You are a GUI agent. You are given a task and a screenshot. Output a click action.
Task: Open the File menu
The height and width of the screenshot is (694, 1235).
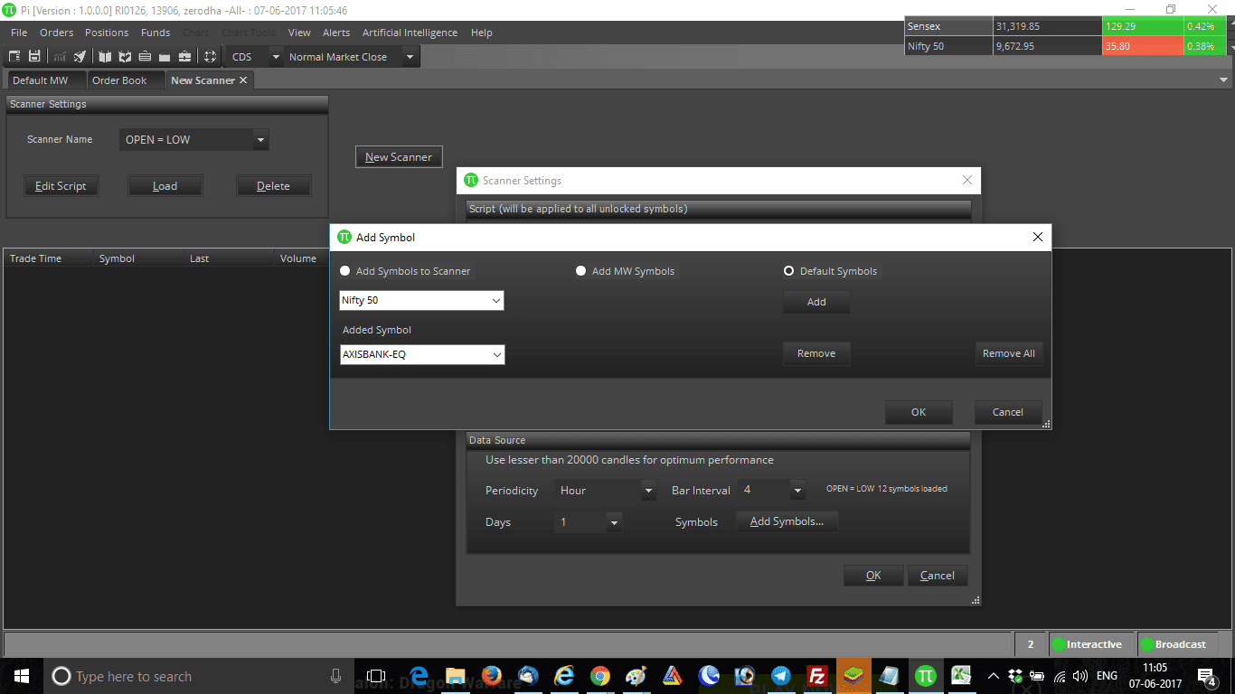coord(19,33)
